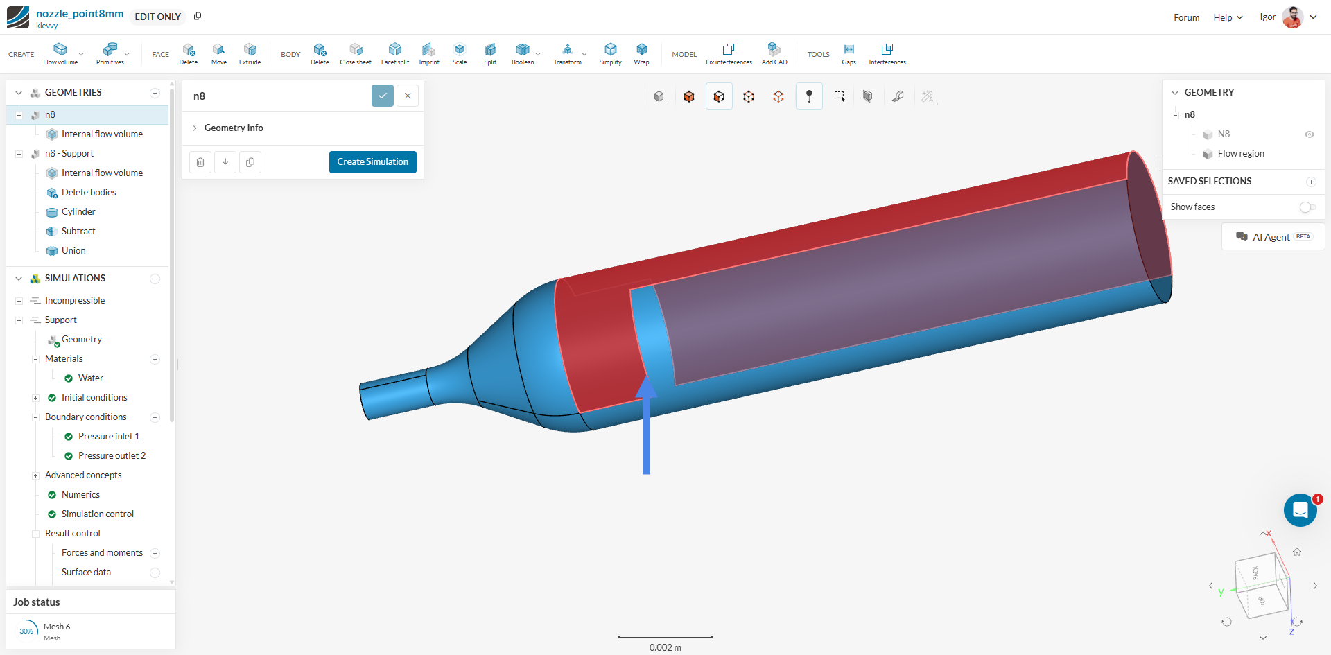This screenshot has height=655, width=1331.
Task: Click the Mesh 6 progress indicator
Action: click(x=26, y=631)
